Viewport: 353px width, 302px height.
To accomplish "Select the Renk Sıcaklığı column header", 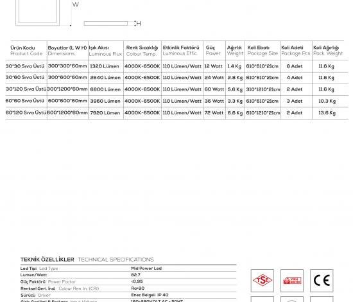I will tap(142, 51).
